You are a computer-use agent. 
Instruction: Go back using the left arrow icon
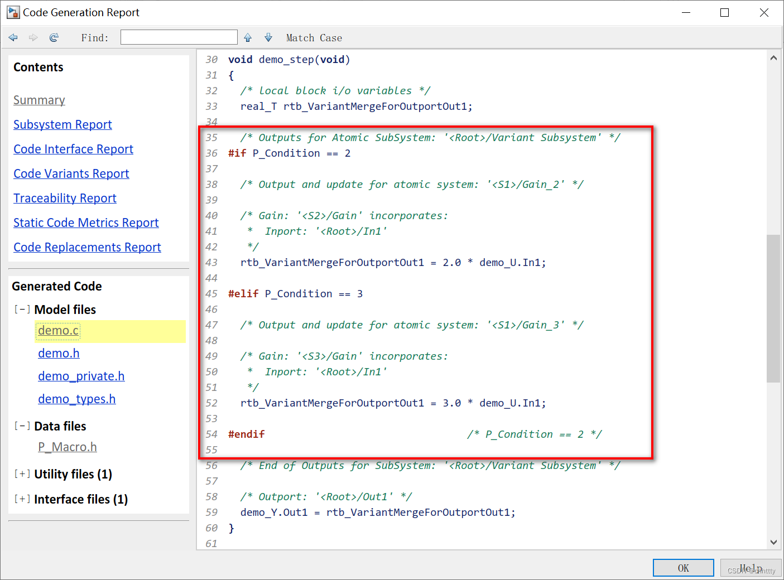(x=13, y=37)
